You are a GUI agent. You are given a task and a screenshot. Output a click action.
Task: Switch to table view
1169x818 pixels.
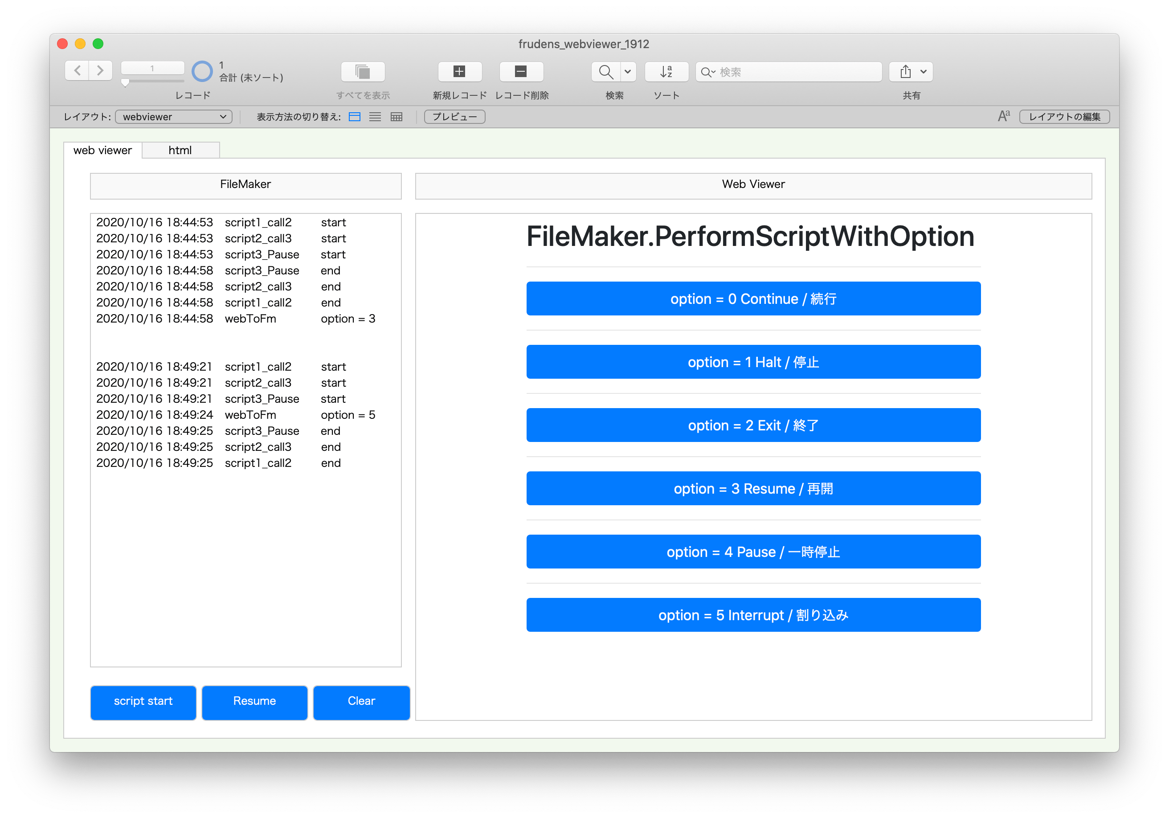(396, 117)
